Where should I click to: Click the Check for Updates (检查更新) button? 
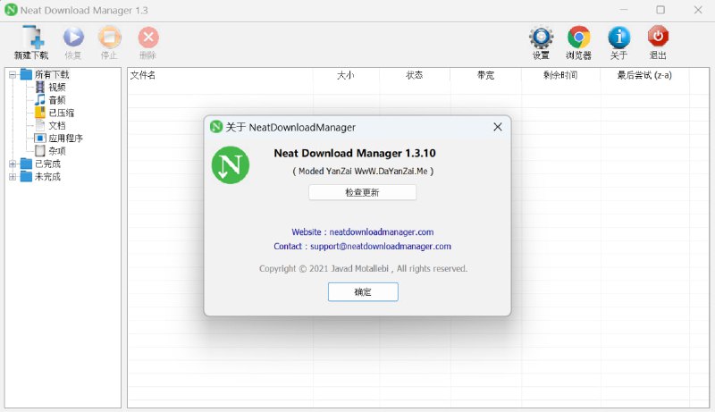363,192
